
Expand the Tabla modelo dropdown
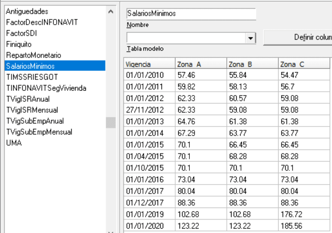pyautogui.click(x=251, y=38)
